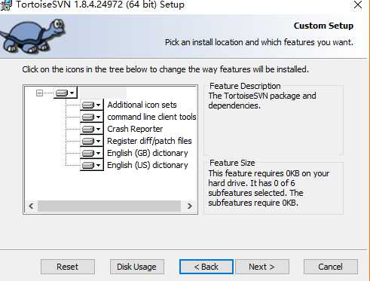Screen dimensions: 370x281
Task: Click the English (GB) dictionary drive icon
Action: point(88,153)
